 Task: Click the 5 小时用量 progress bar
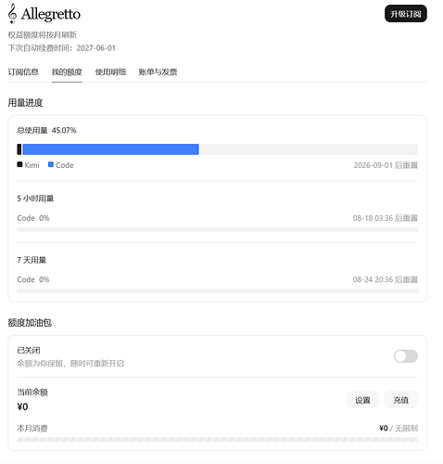click(217, 229)
